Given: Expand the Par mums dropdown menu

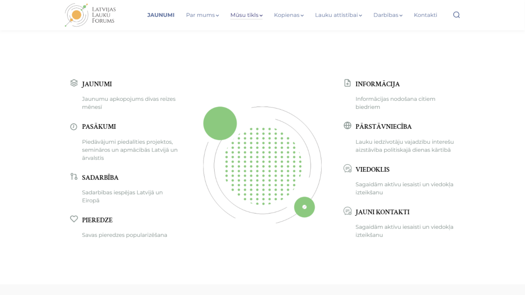Looking at the screenshot, I should (x=202, y=15).
